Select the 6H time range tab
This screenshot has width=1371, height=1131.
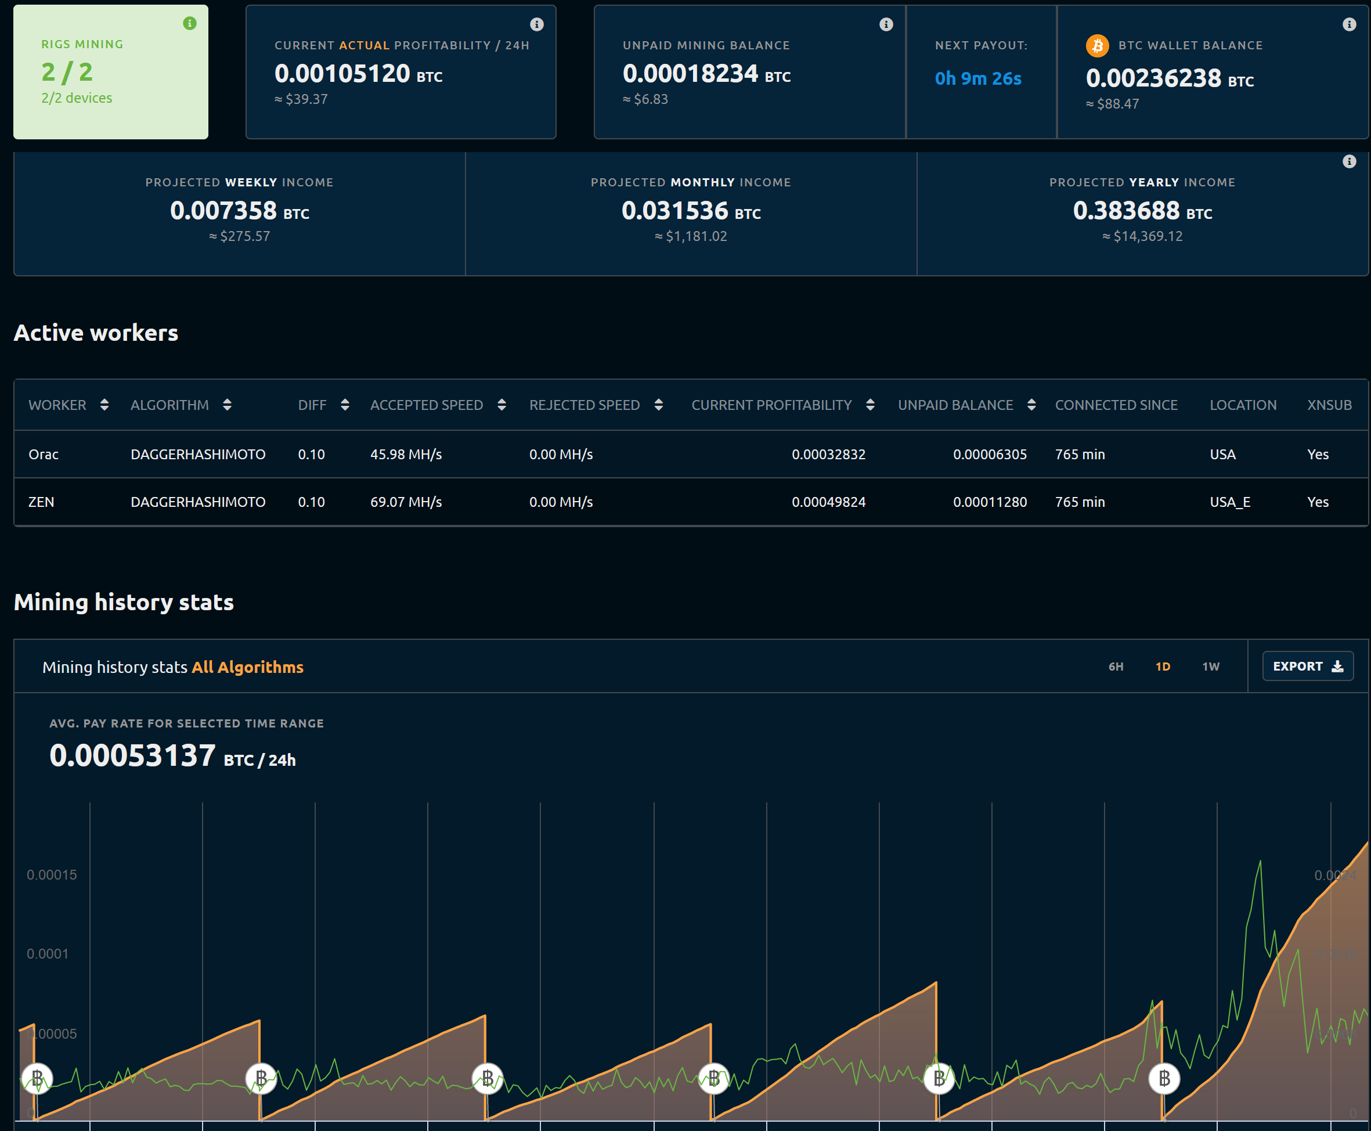(1116, 667)
